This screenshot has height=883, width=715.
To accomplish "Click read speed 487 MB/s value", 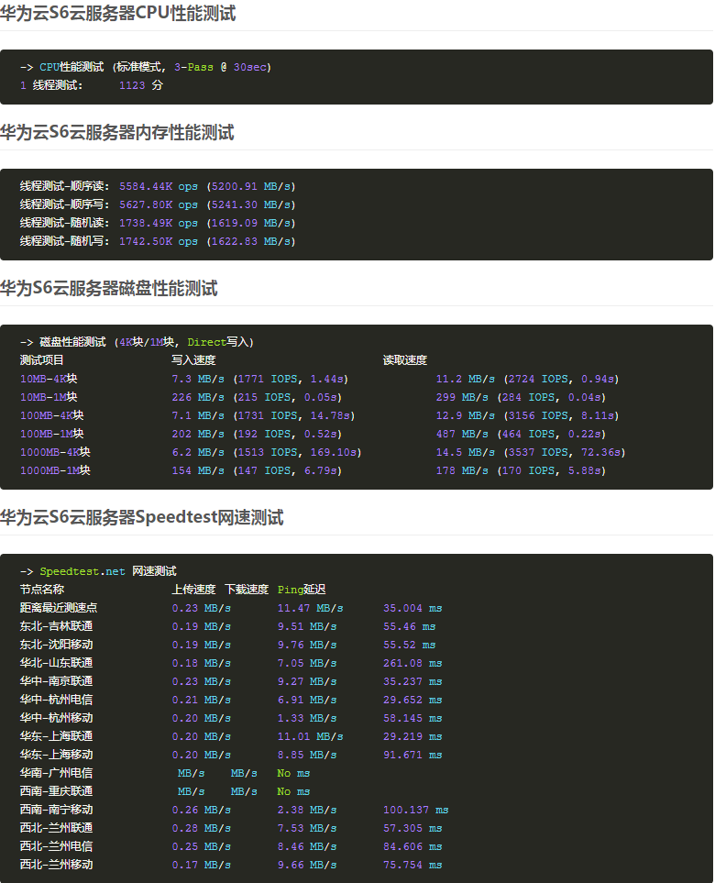I will point(462,434).
